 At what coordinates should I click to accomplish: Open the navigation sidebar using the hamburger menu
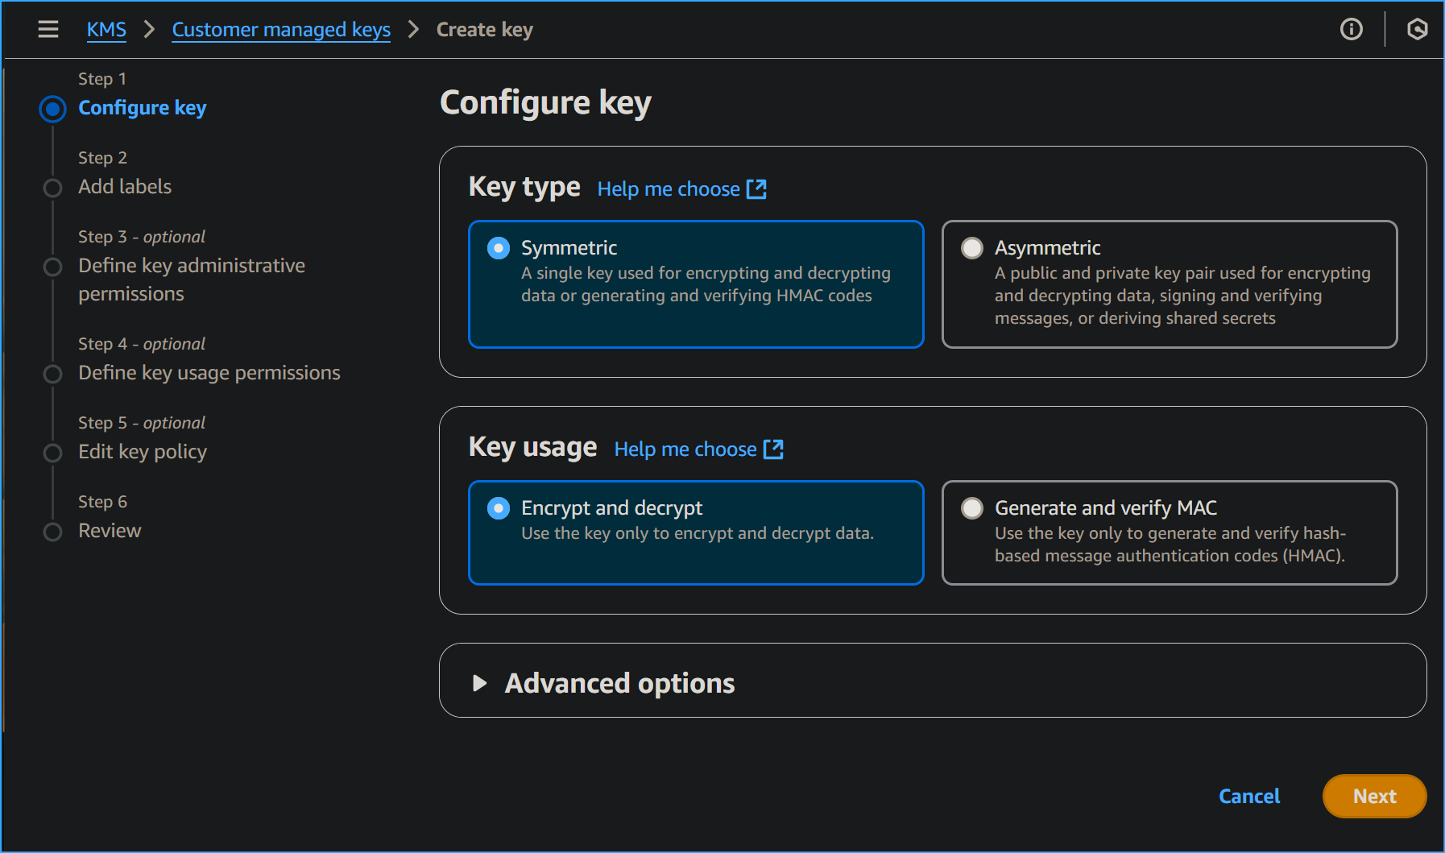tap(48, 29)
